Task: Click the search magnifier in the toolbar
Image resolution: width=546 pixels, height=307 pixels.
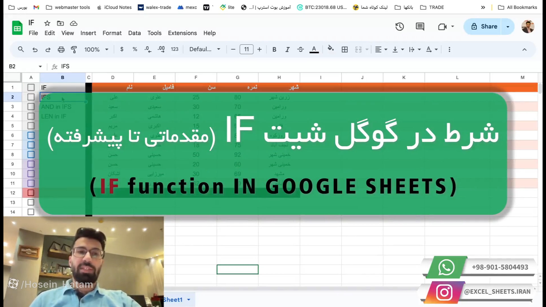Action: click(21, 49)
